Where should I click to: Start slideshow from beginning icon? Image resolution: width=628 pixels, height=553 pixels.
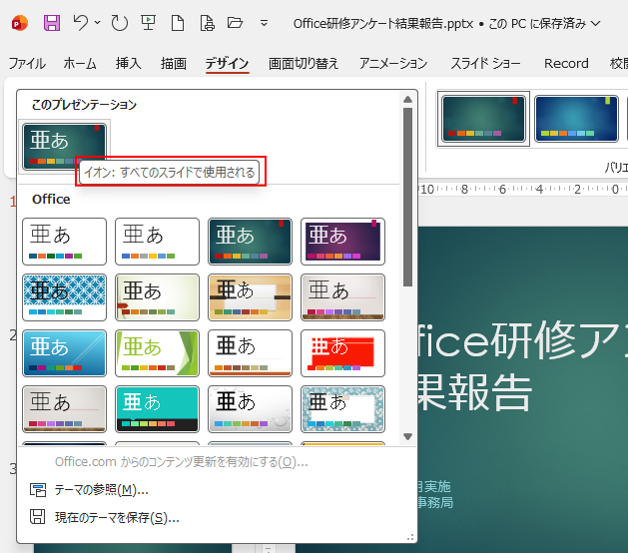point(148,23)
